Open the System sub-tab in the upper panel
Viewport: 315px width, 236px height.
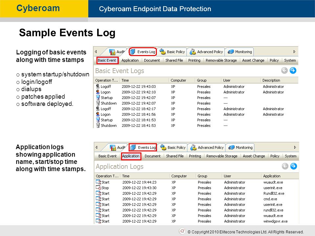pos(290,60)
